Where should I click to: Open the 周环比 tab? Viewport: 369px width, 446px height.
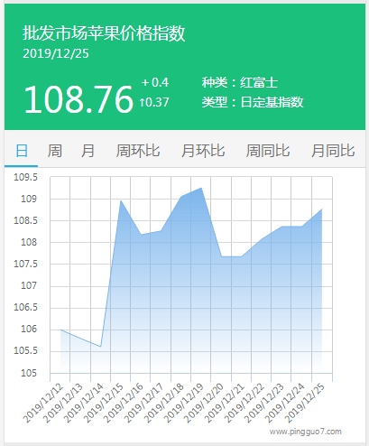click(138, 151)
